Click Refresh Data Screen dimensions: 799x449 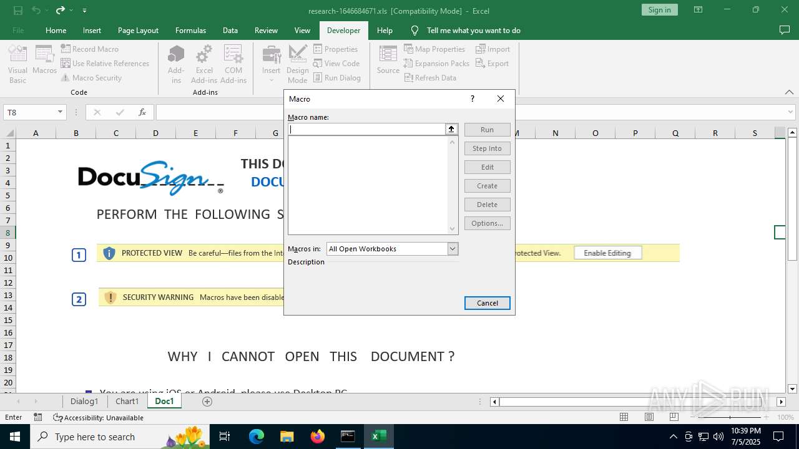pyautogui.click(x=430, y=77)
